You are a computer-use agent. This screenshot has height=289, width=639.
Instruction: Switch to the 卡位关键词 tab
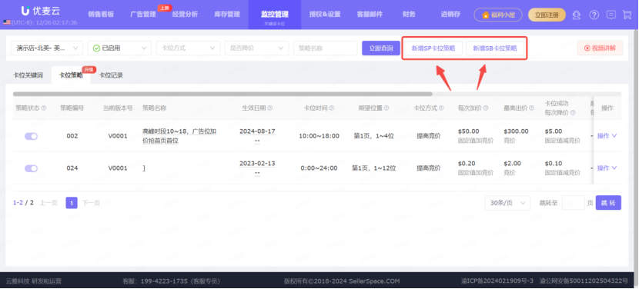tap(28, 75)
